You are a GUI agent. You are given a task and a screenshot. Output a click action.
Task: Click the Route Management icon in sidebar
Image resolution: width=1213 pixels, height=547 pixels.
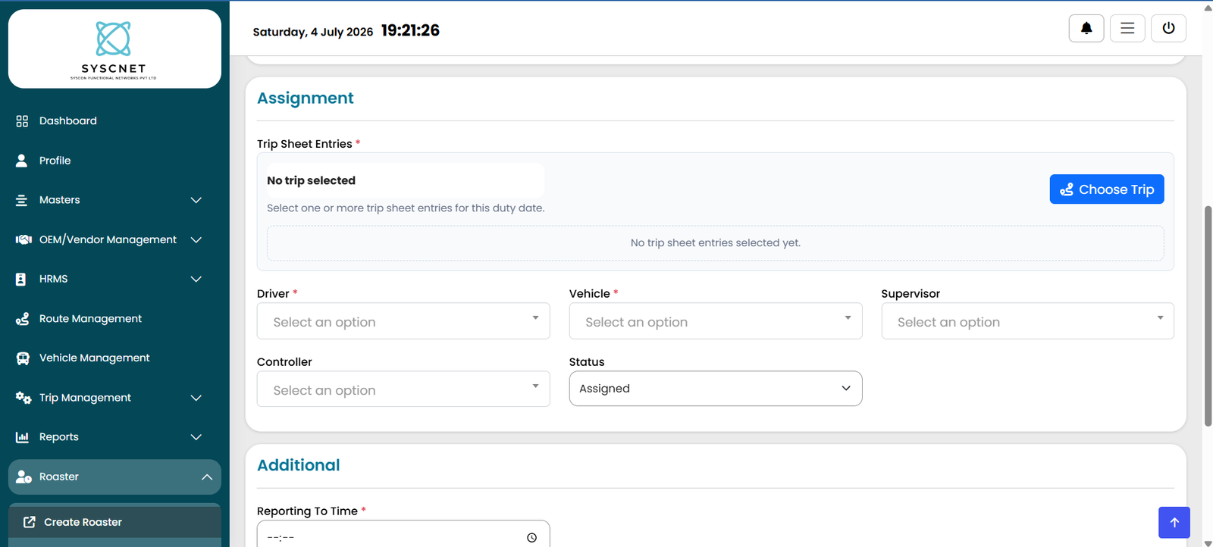tap(23, 319)
